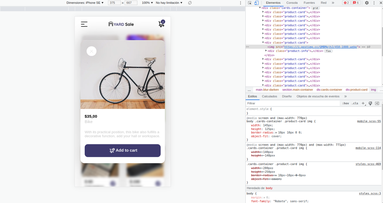The width and height of the screenshot is (383, 203).
Task: Switch to the Consola tab
Action: 292,3
